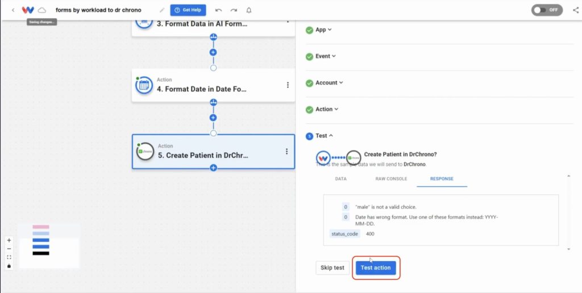Zoom in on the canvas
This screenshot has width=582, height=293.
click(9, 240)
